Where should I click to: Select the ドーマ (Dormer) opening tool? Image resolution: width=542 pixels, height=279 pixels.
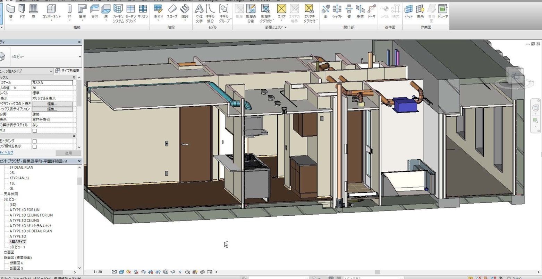tap(372, 12)
